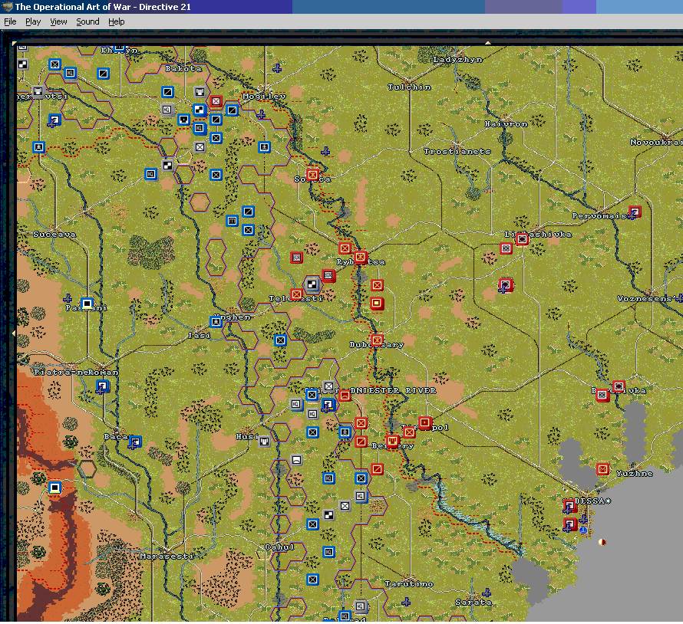Click the Tulchin town label
683x624 pixels.
click(x=410, y=87)
